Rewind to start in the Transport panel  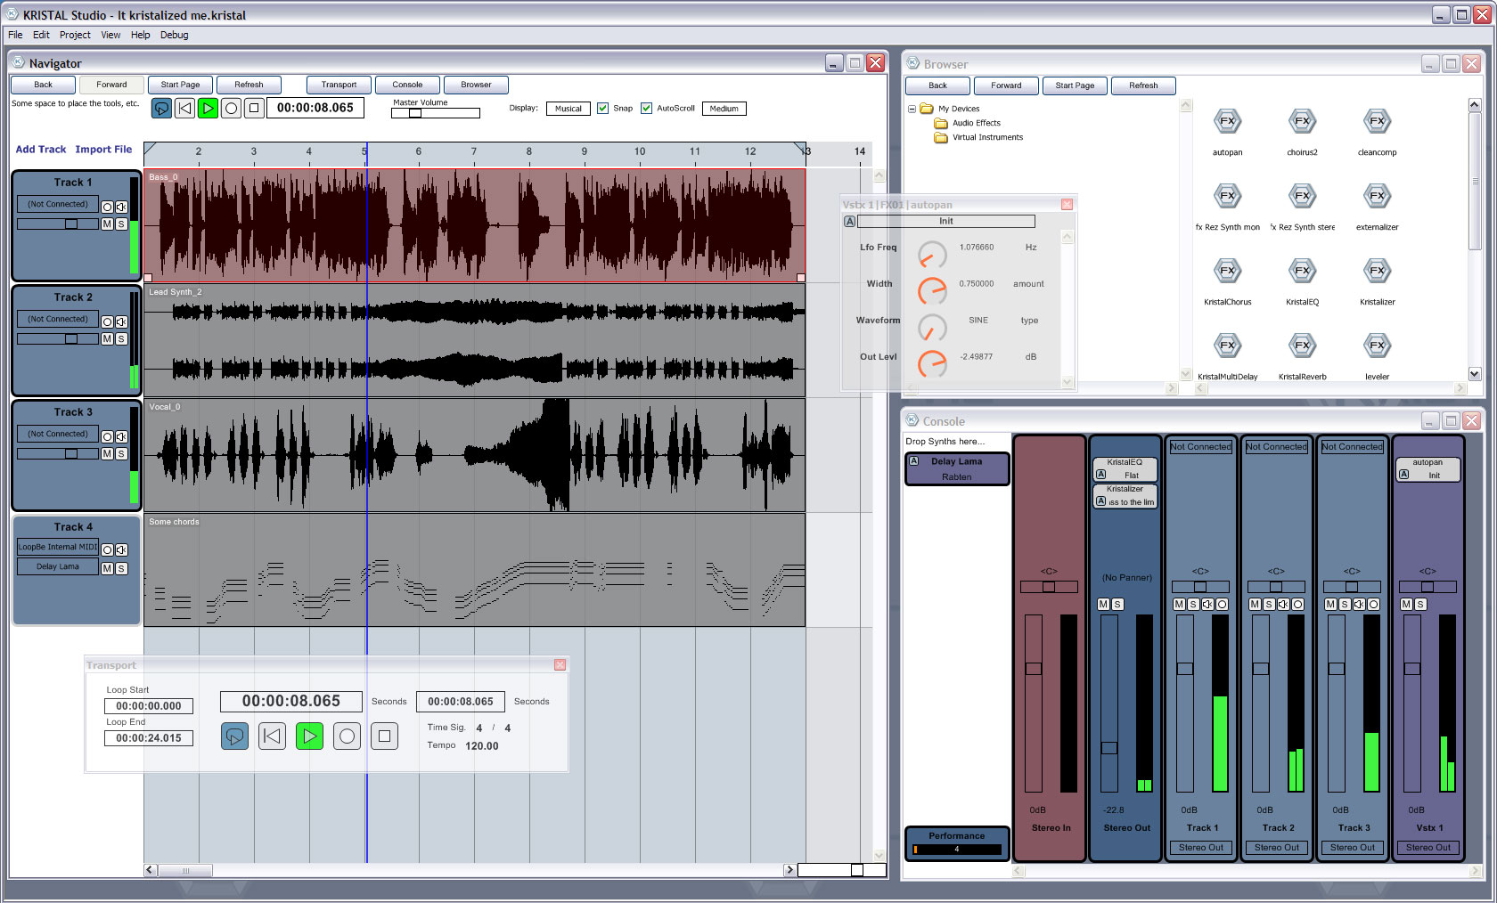click(x=272, y=736)
